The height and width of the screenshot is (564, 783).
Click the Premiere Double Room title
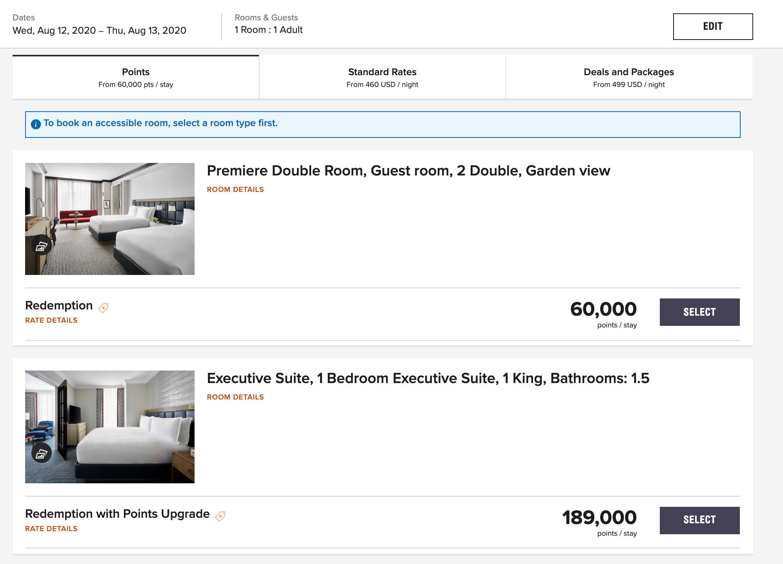click(x=408, y=171)
